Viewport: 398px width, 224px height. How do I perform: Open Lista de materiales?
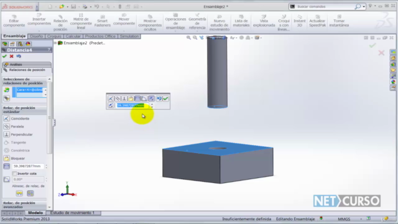pos(241,21)
